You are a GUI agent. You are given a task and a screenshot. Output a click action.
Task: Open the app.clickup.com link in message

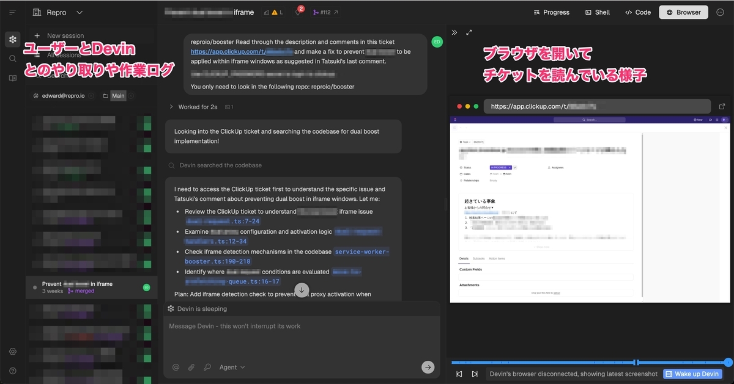(x=242, y=52)
